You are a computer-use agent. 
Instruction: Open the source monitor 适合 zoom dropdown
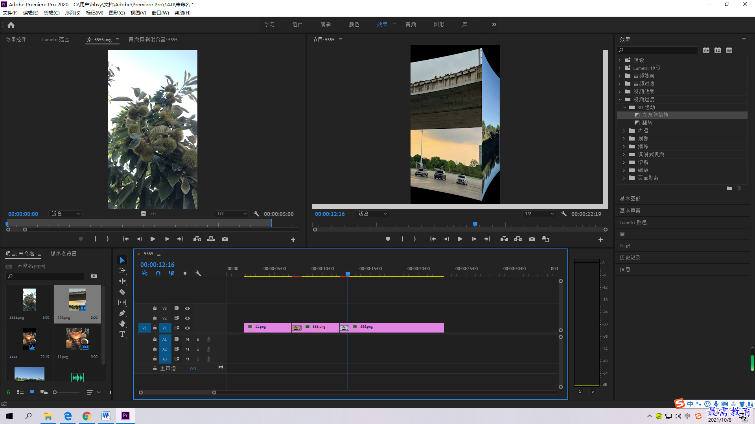(66, 214)
